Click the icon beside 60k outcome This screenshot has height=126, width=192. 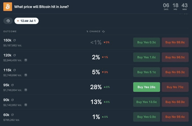click(12, 115)
